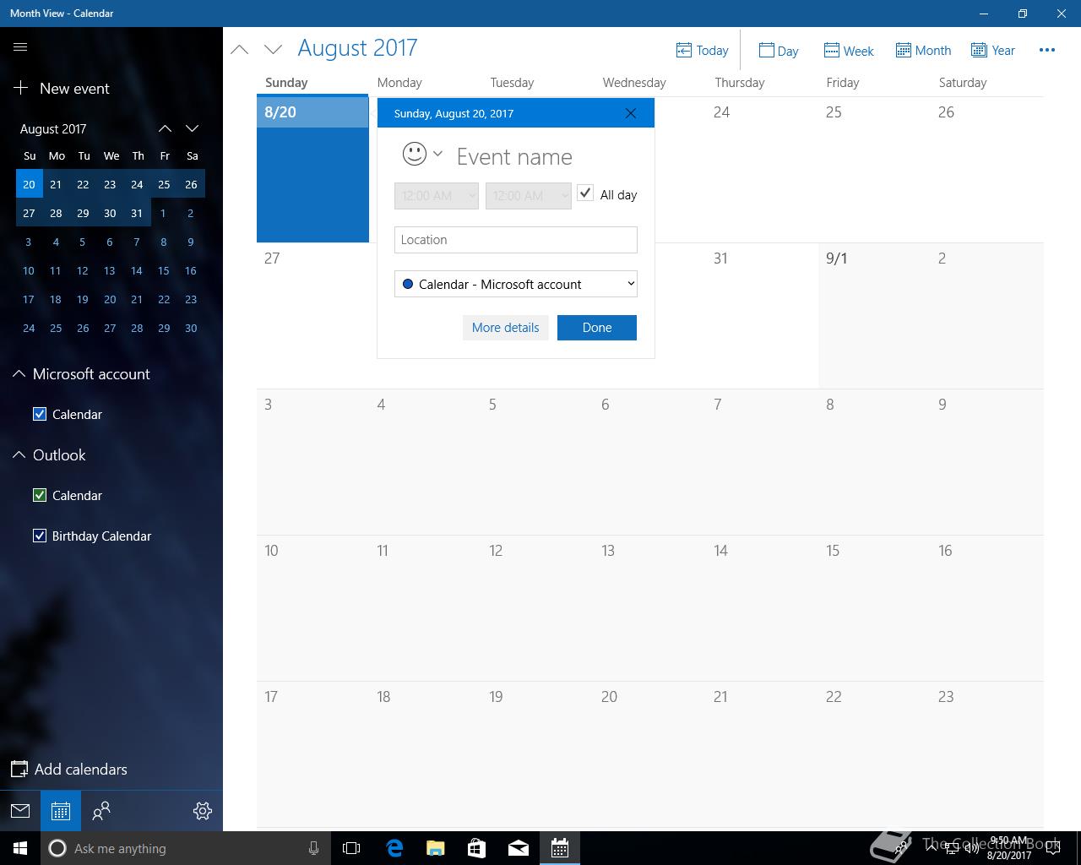Image resolution: width=1081 pixels, height=865 pixels.
Task: Open File Explorer from the taskbar
Action: pos(435,848)
